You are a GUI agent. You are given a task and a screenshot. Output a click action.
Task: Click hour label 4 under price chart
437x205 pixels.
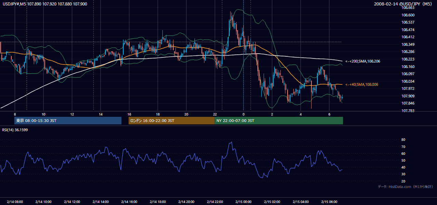pyautogui.click(x=301, y=114)
